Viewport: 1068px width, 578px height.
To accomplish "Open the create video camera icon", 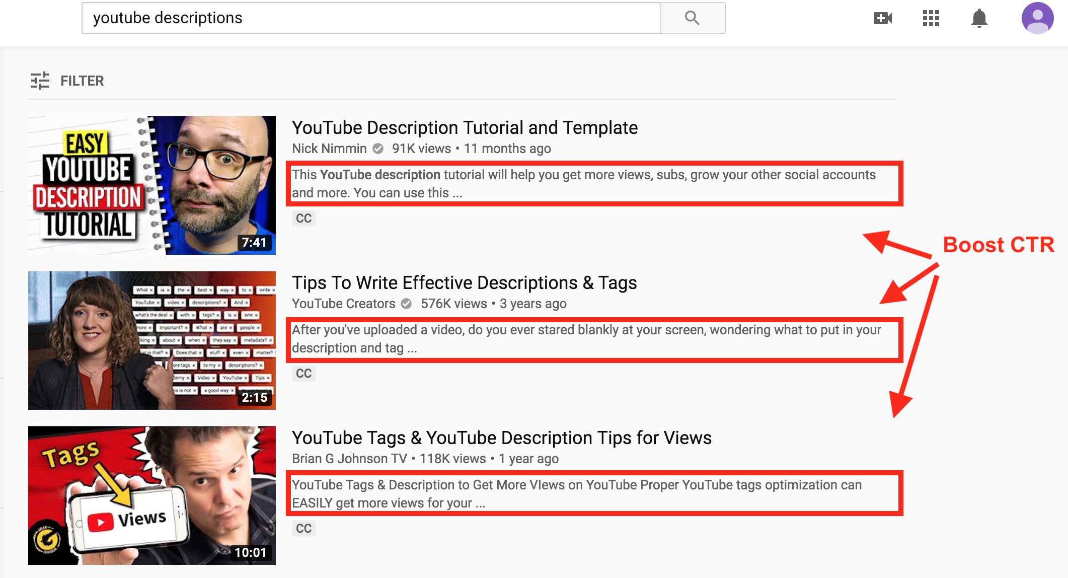I will pos(882,19).
